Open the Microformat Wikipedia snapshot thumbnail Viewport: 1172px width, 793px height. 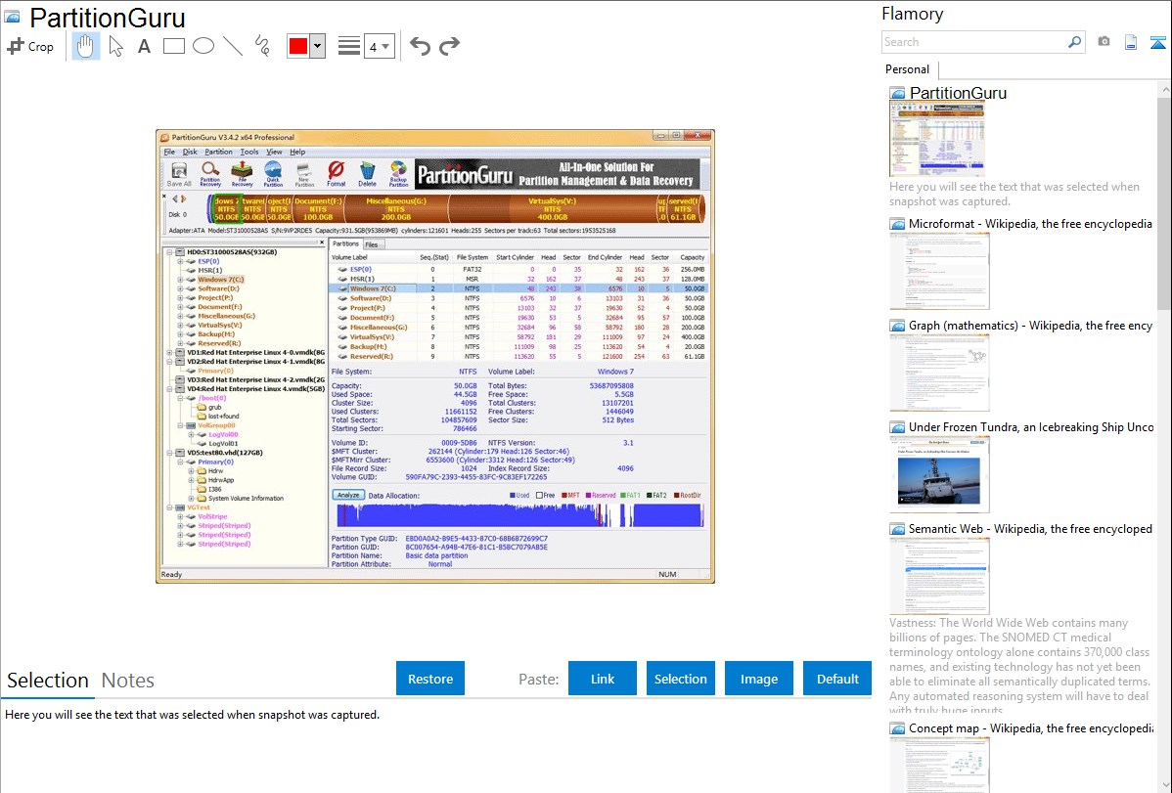pos(939,271)
